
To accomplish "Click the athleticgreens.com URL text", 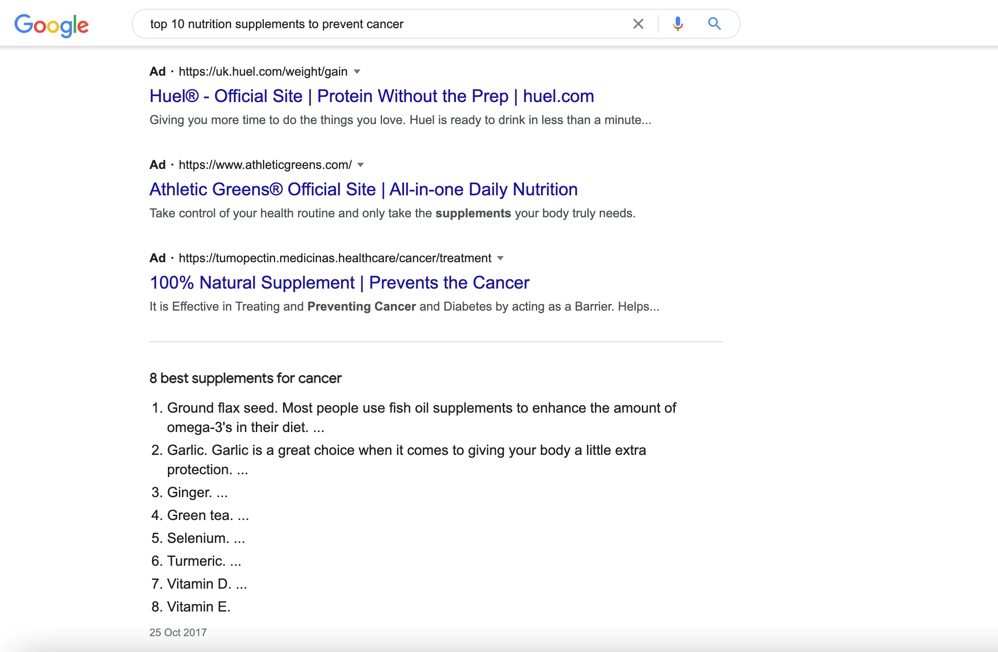I will pyautogui.click(x=265, y=165).
